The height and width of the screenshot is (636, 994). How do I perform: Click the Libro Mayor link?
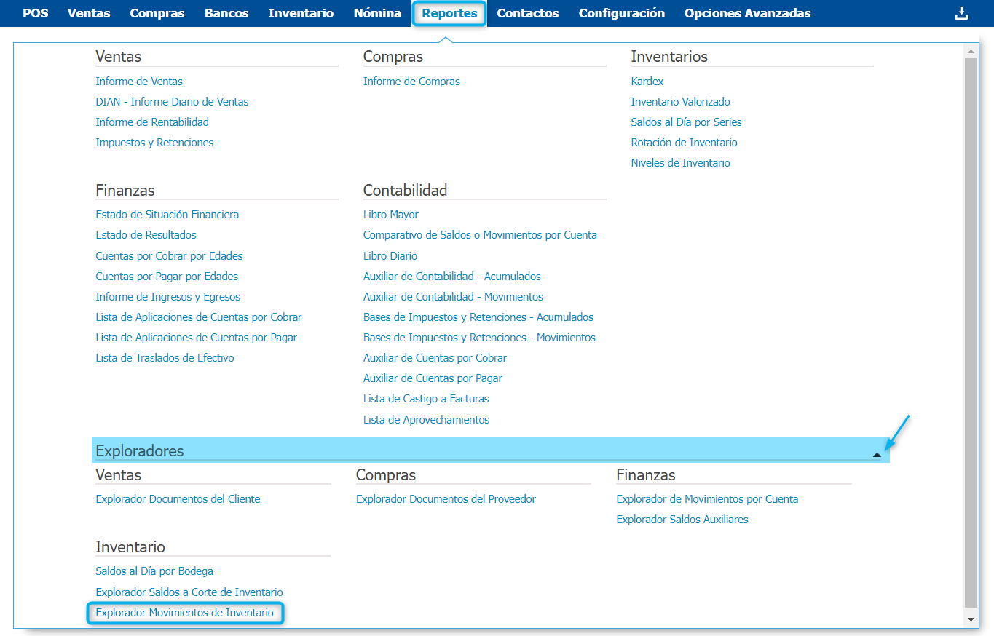(x=391, y=215)
